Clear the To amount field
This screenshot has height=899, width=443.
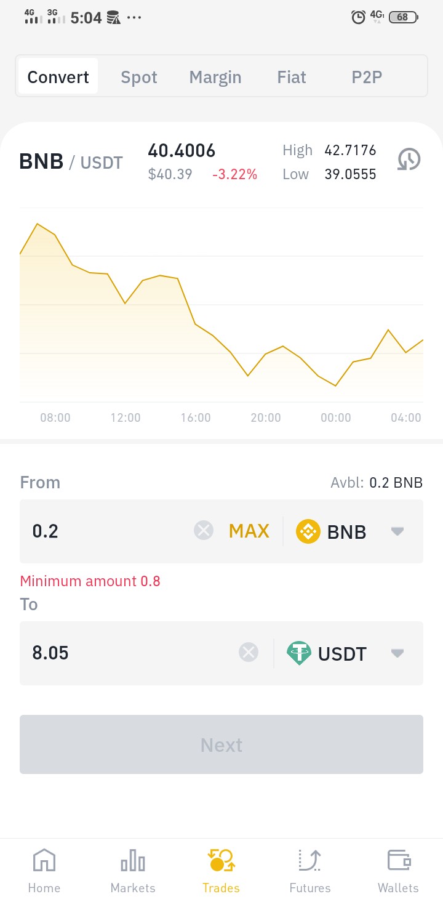tap(249, 652)
